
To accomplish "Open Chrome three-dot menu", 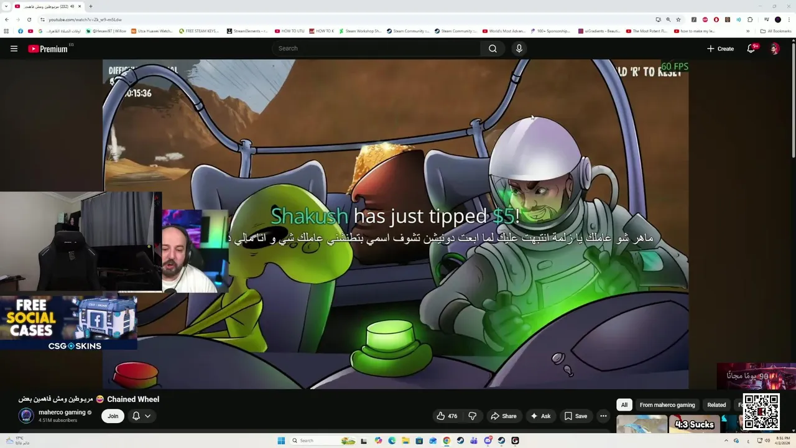I will (789, 20).
